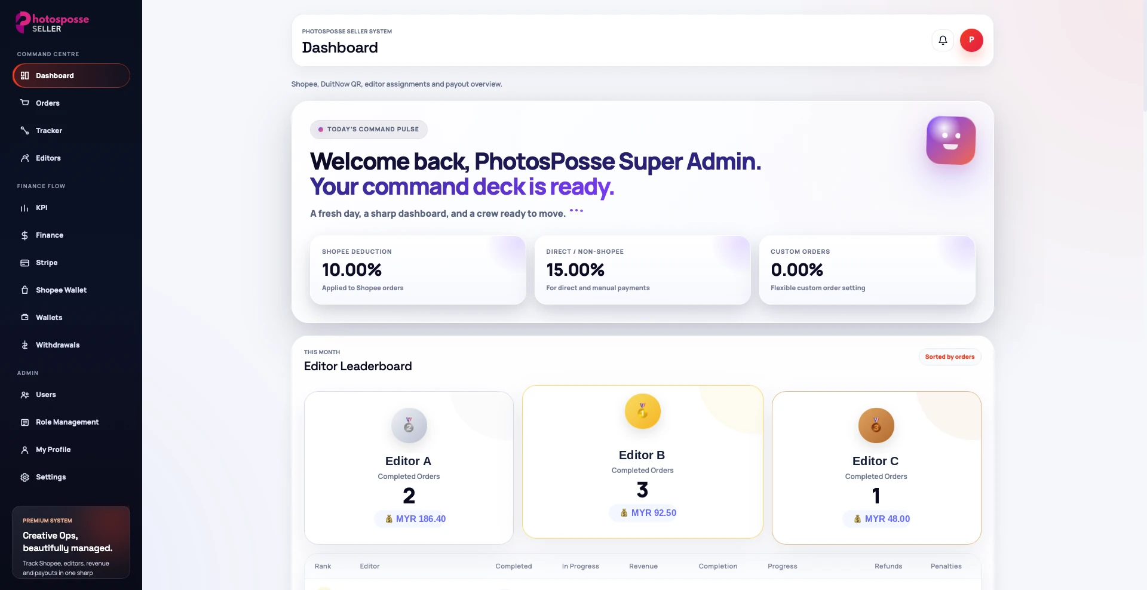
Task: Click the Tracker route icon
Action: point(24,130)
